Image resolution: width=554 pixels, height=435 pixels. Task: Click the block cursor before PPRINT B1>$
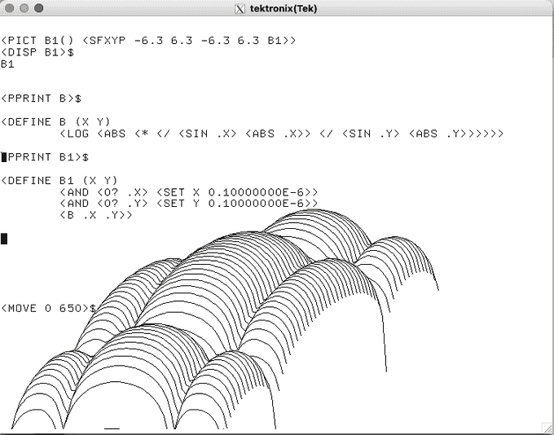(4, 156)
